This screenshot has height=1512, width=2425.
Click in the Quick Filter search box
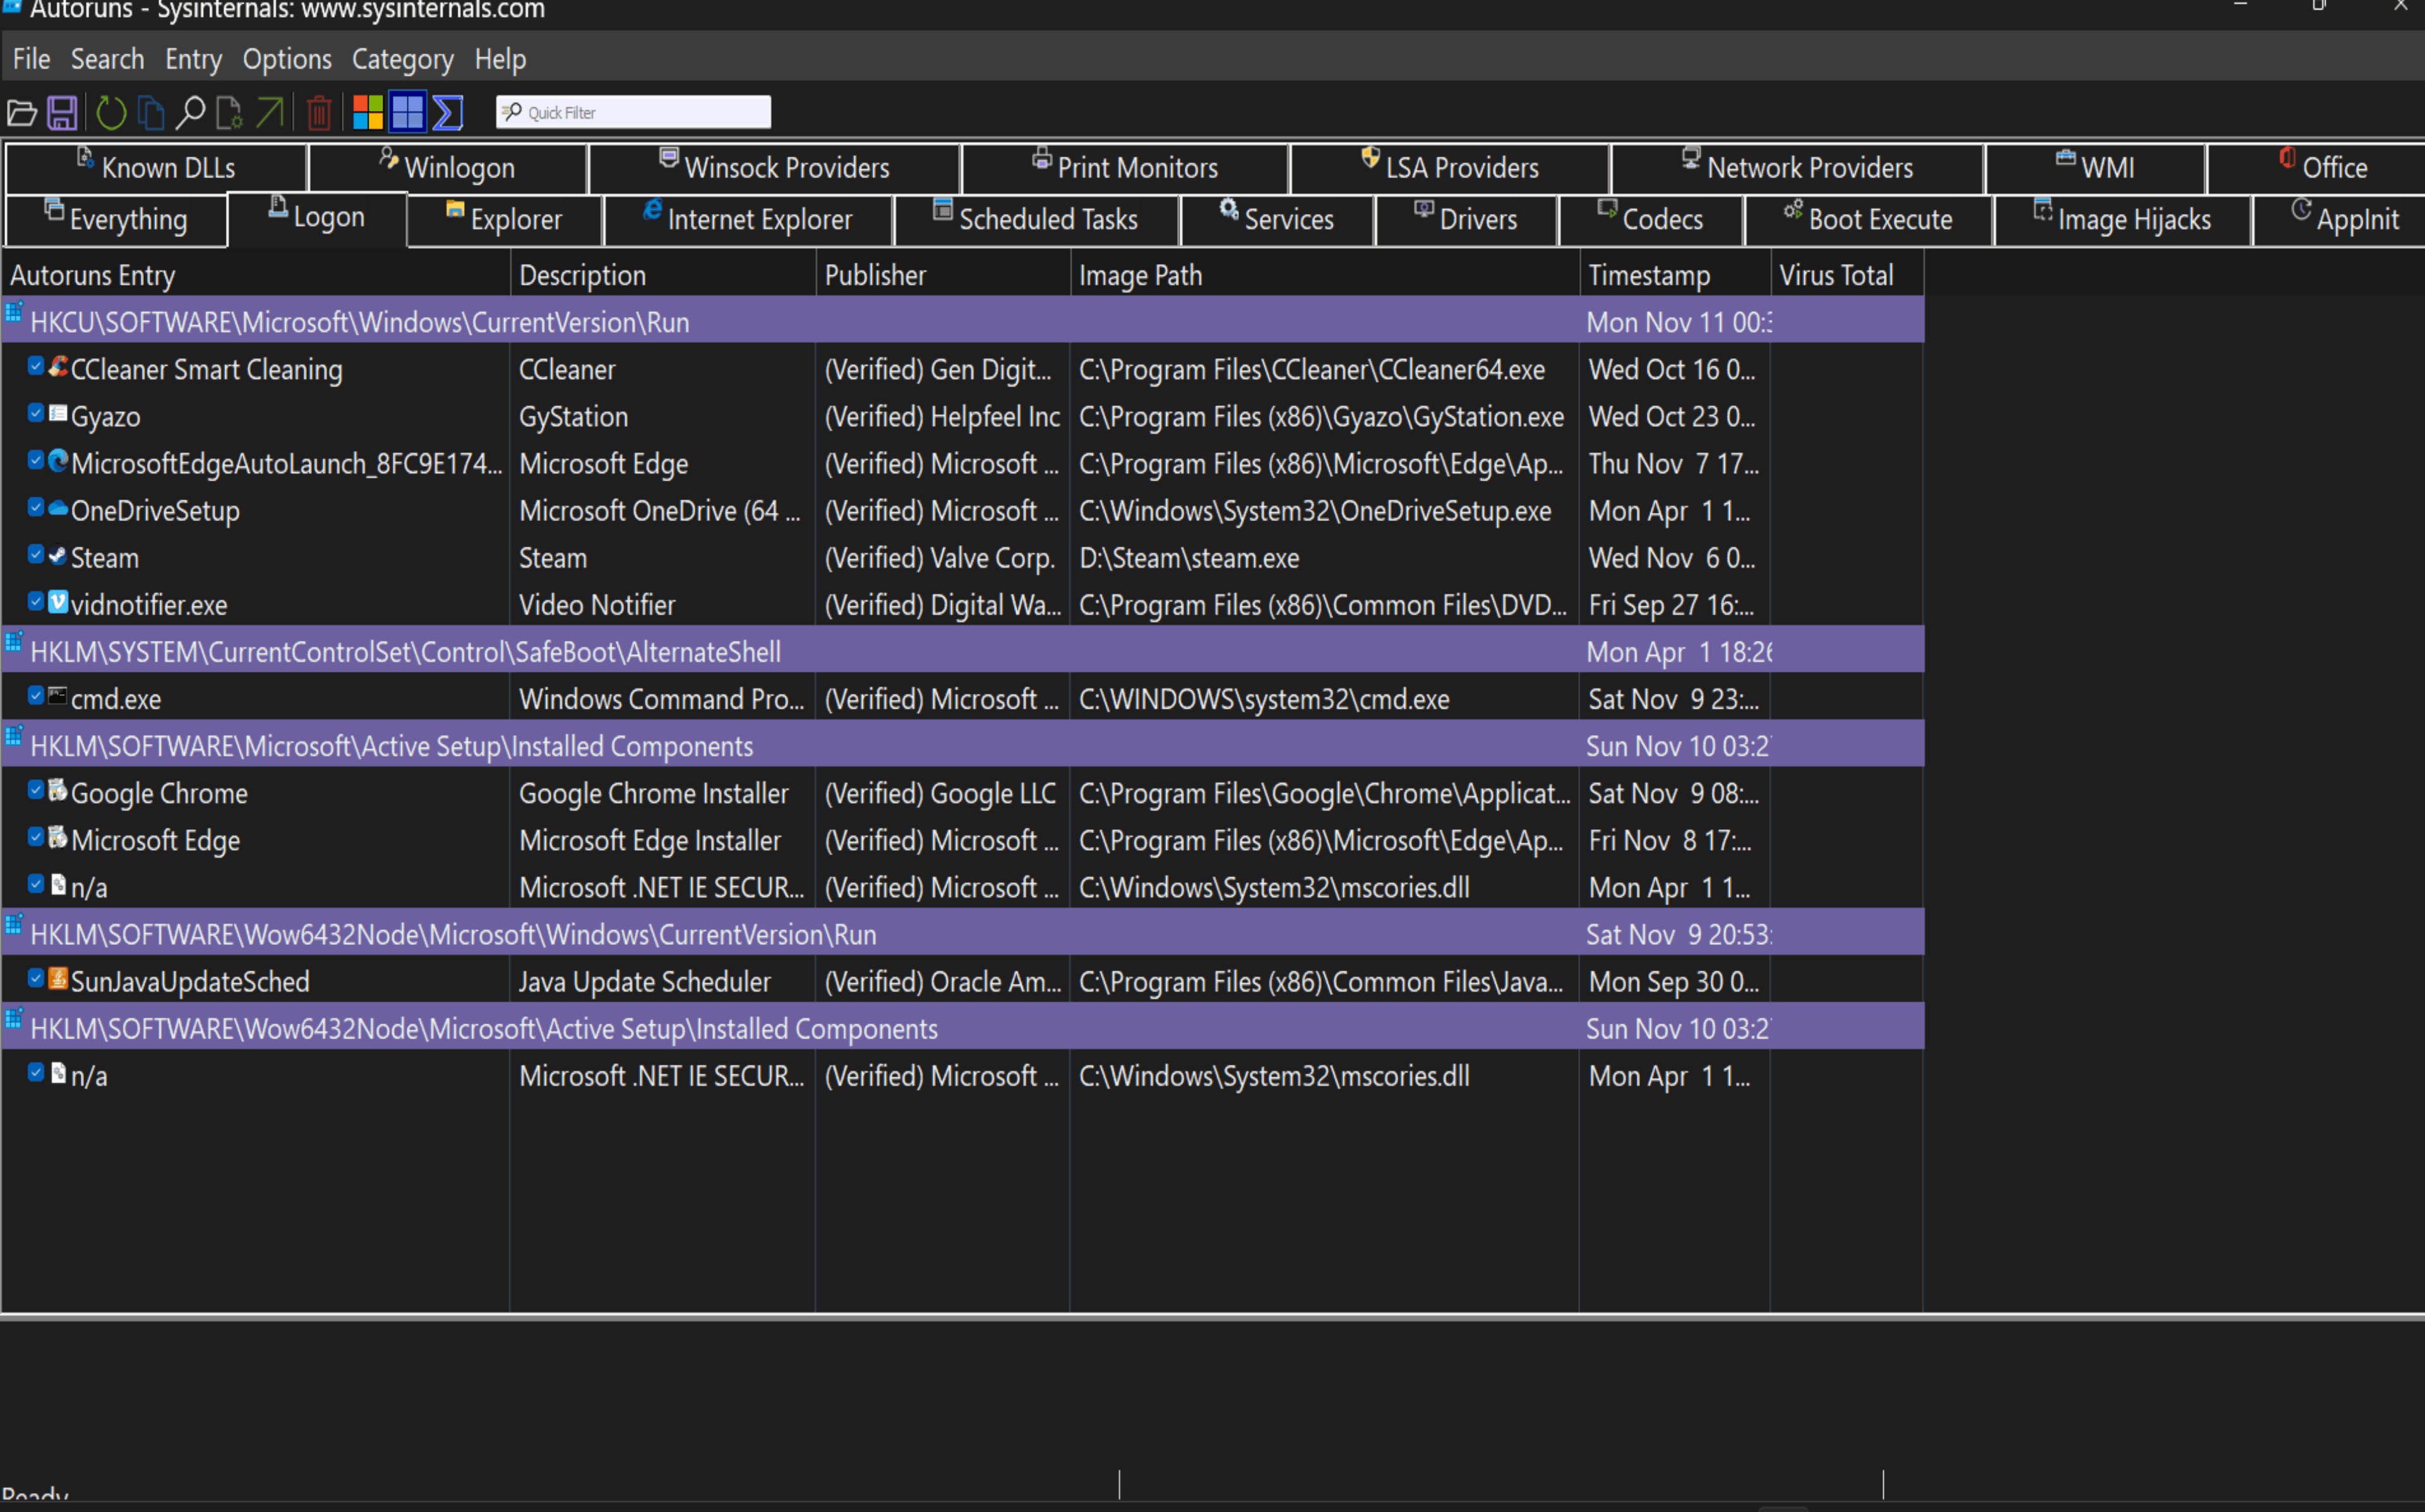click(x=634, y=112)
